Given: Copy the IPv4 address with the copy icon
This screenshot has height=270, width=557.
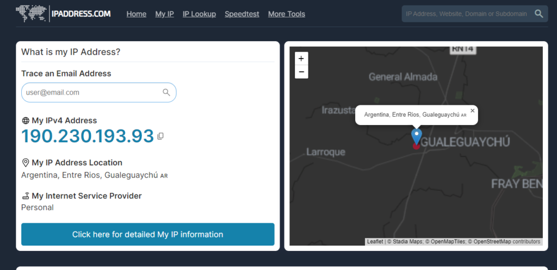Looking at the screenshot, I should (160, 136).
